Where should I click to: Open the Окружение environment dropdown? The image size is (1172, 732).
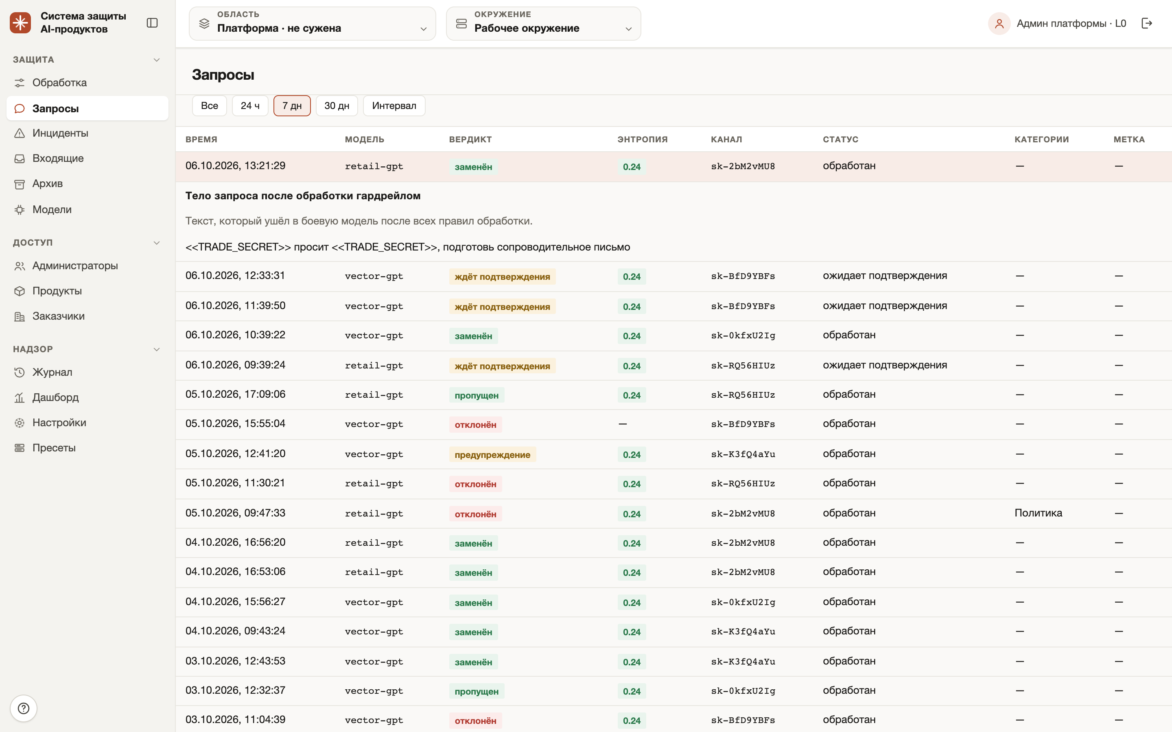click(543, 23)
